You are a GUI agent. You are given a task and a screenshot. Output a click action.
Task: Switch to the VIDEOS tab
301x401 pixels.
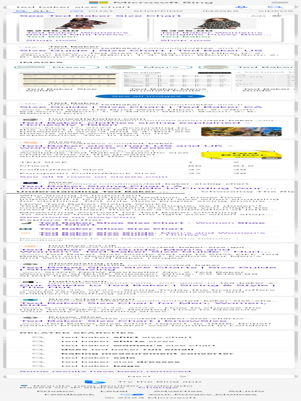tap(276, 11)
